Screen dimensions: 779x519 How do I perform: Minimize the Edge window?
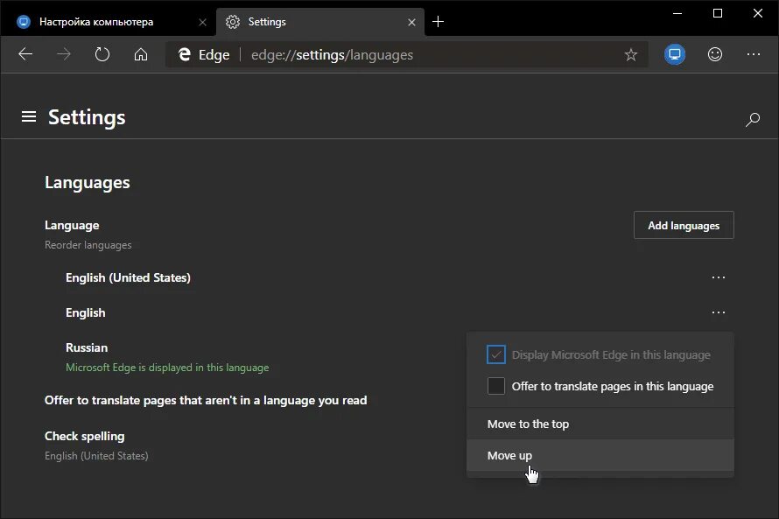coord(677,13)
